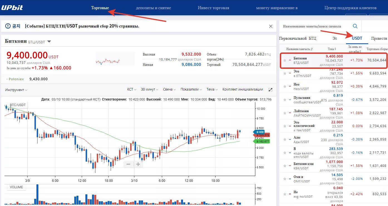The width and height of the screenshot is (388, 206).
Task: Favorite the ETH/USDT row star
Action: click(285, 73)
